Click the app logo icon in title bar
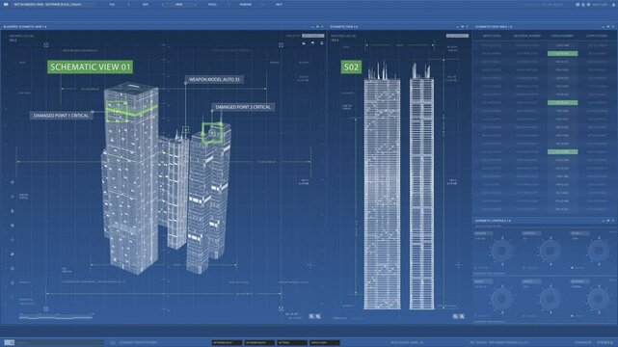 coord(6,4)
